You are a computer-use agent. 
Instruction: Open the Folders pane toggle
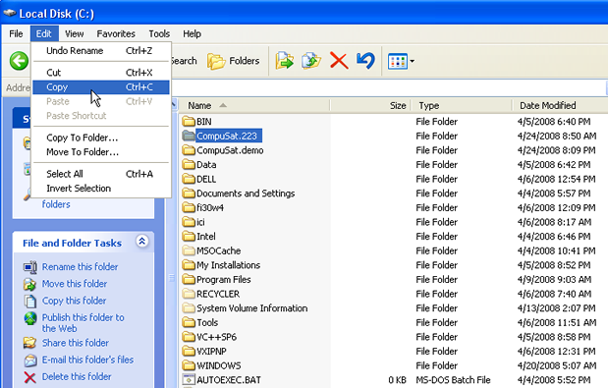[x=233, y=61]
